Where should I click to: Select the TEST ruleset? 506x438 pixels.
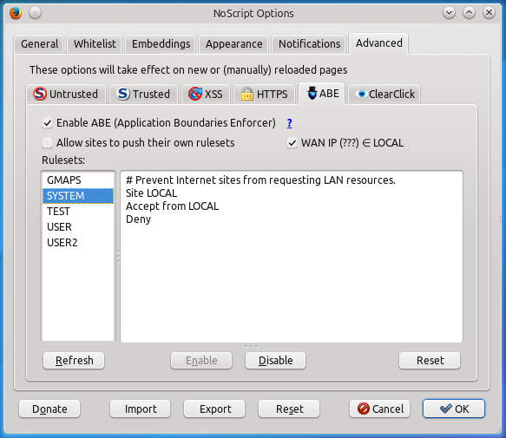point(78,212)
